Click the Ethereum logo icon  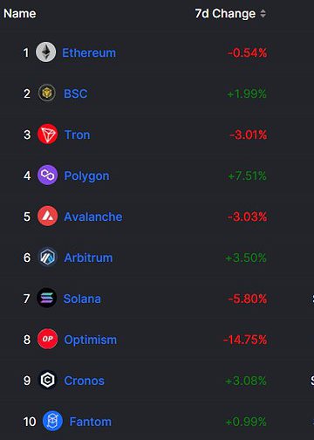point(46,52)
